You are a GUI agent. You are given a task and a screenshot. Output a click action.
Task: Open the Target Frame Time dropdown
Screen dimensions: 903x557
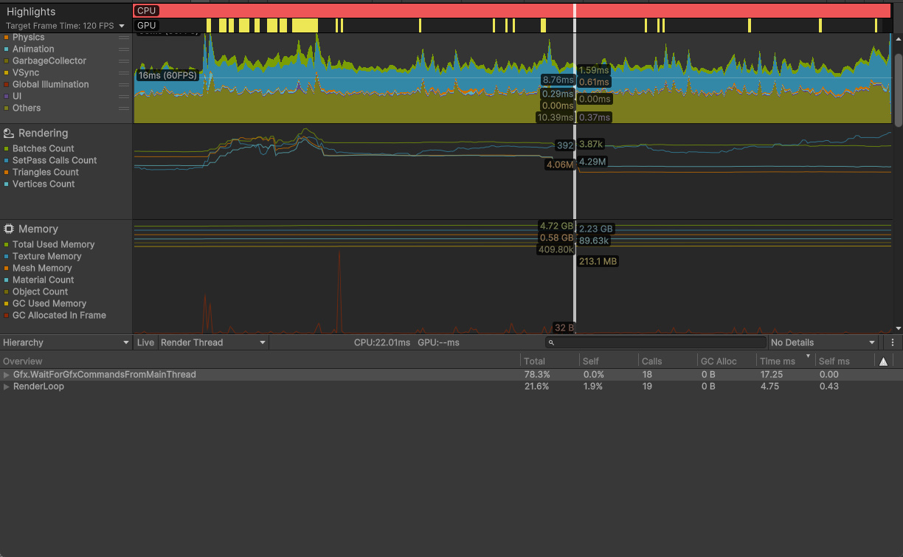pos(66,26)
